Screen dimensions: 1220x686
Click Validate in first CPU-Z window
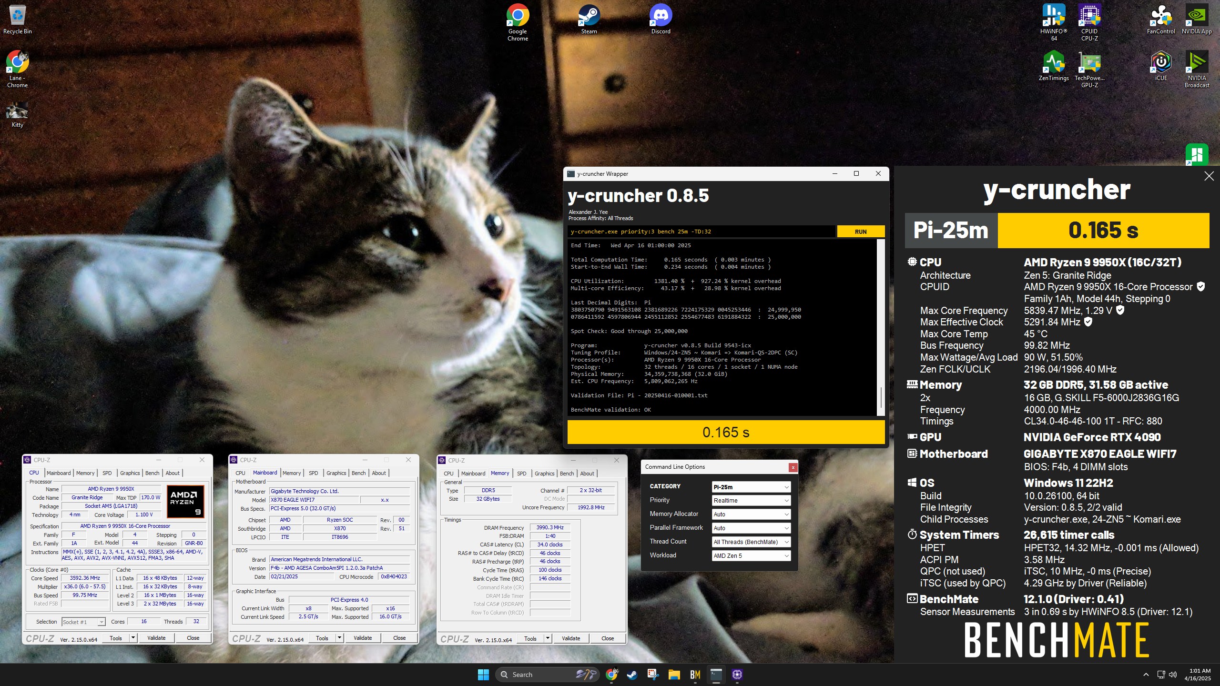[x=156, y=638]
